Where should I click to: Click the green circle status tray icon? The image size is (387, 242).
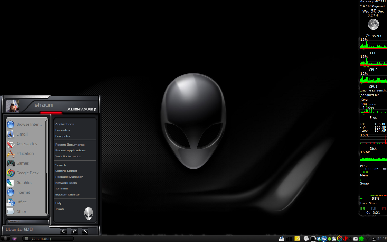[x=330, y=239]
